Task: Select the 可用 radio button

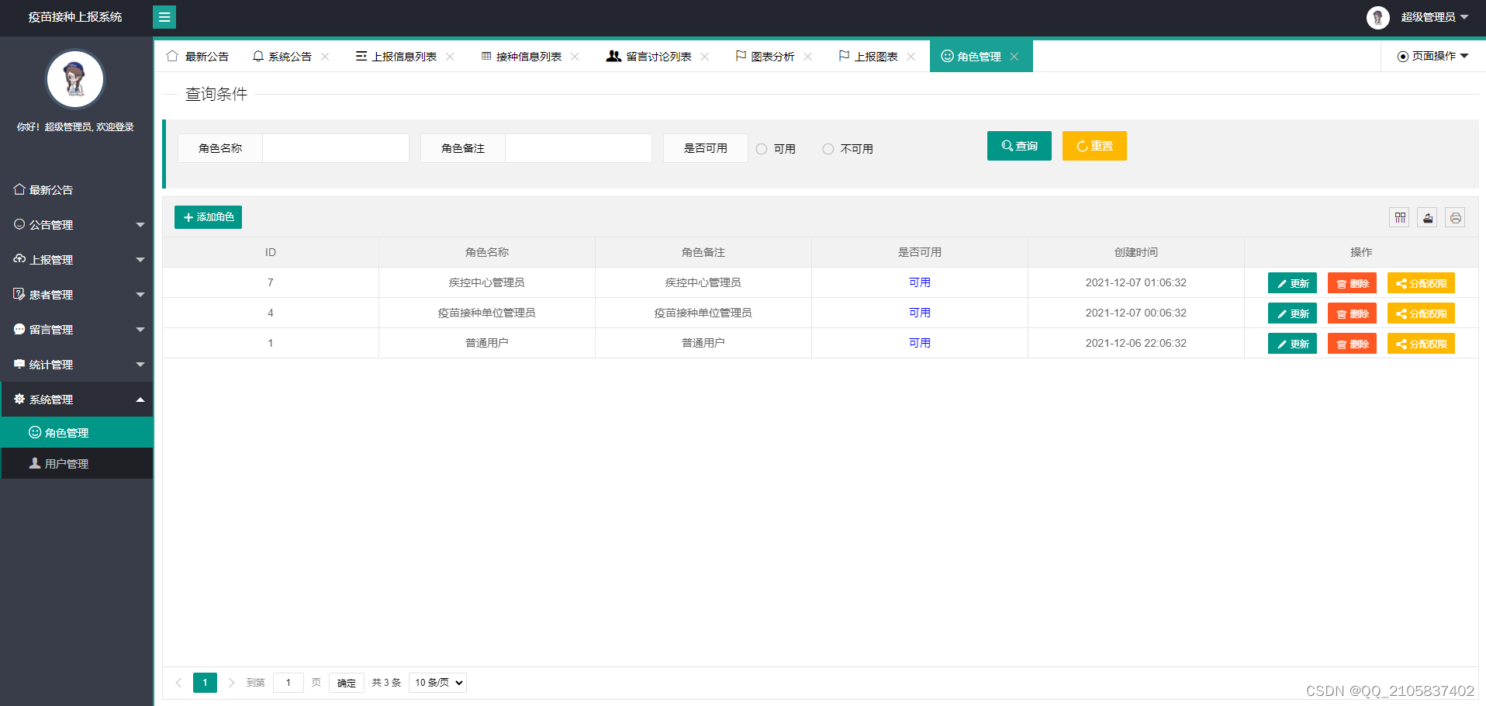Action: pos(762,149)
